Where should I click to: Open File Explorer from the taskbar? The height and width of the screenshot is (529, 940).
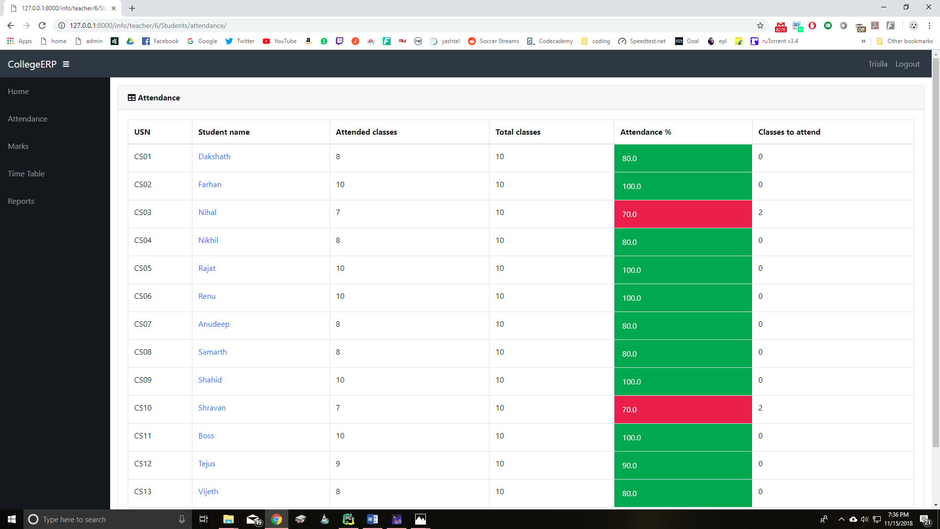228,519
